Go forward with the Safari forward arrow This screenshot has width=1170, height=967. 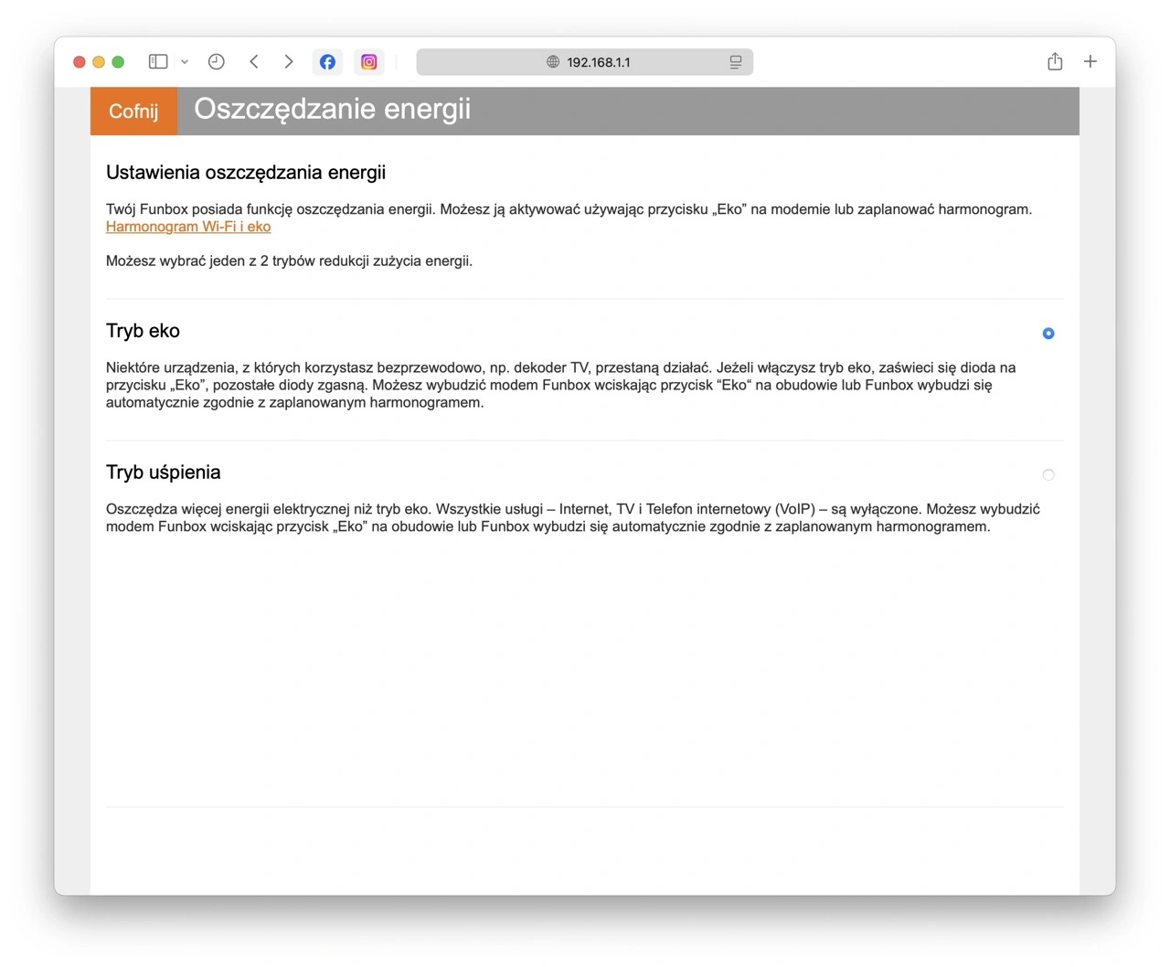(289, 62)
